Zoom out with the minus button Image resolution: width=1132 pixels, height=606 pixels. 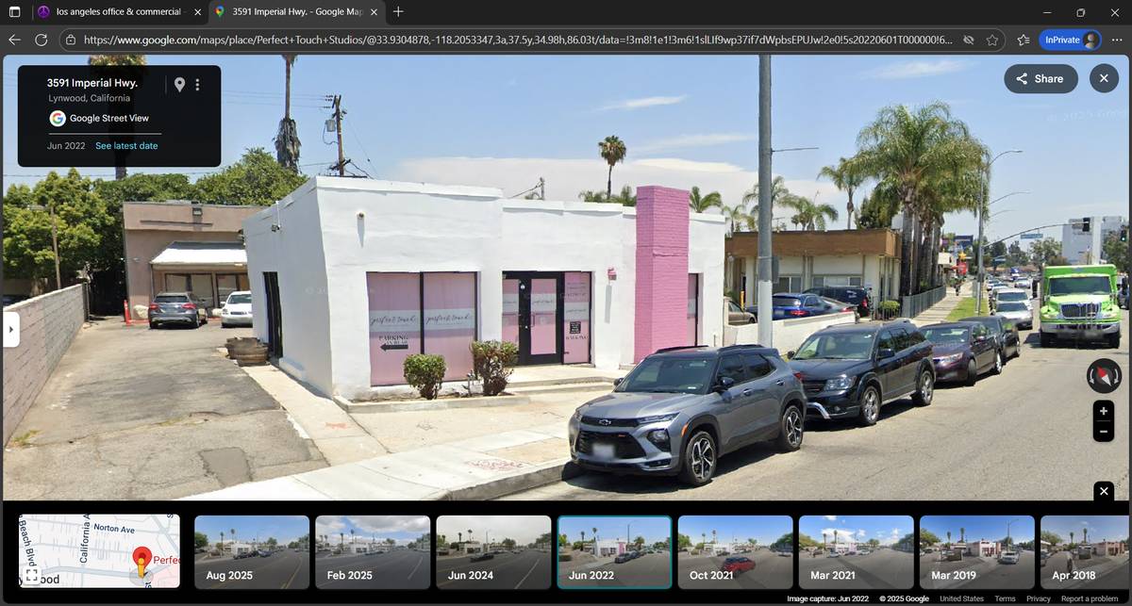1103,433
